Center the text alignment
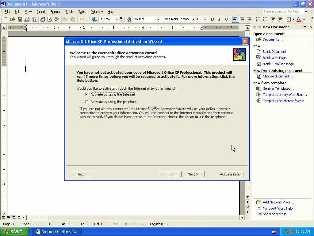314x236 pixels. click(x=242, y=19)
